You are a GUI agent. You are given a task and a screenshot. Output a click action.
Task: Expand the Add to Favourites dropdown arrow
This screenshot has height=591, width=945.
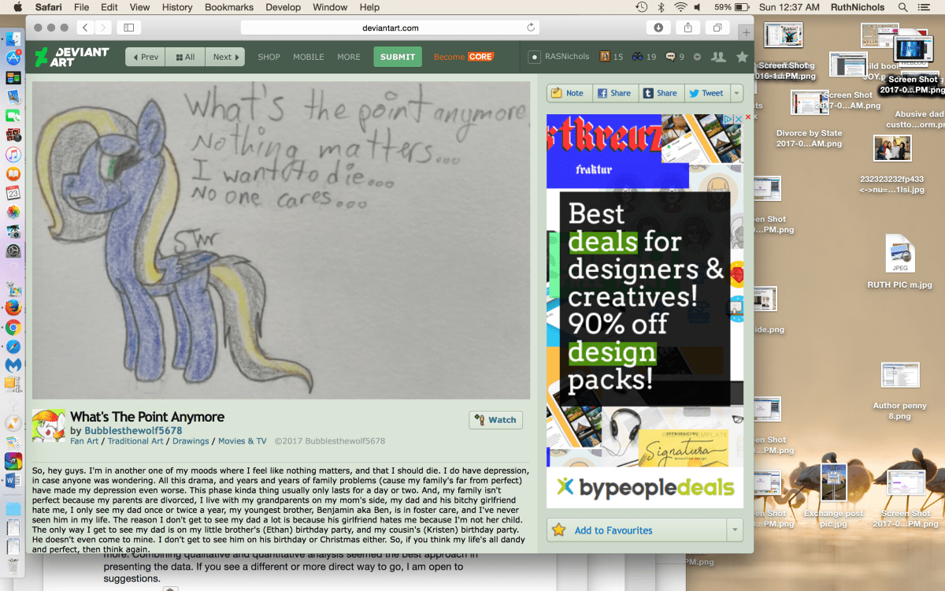click(736, 530)
